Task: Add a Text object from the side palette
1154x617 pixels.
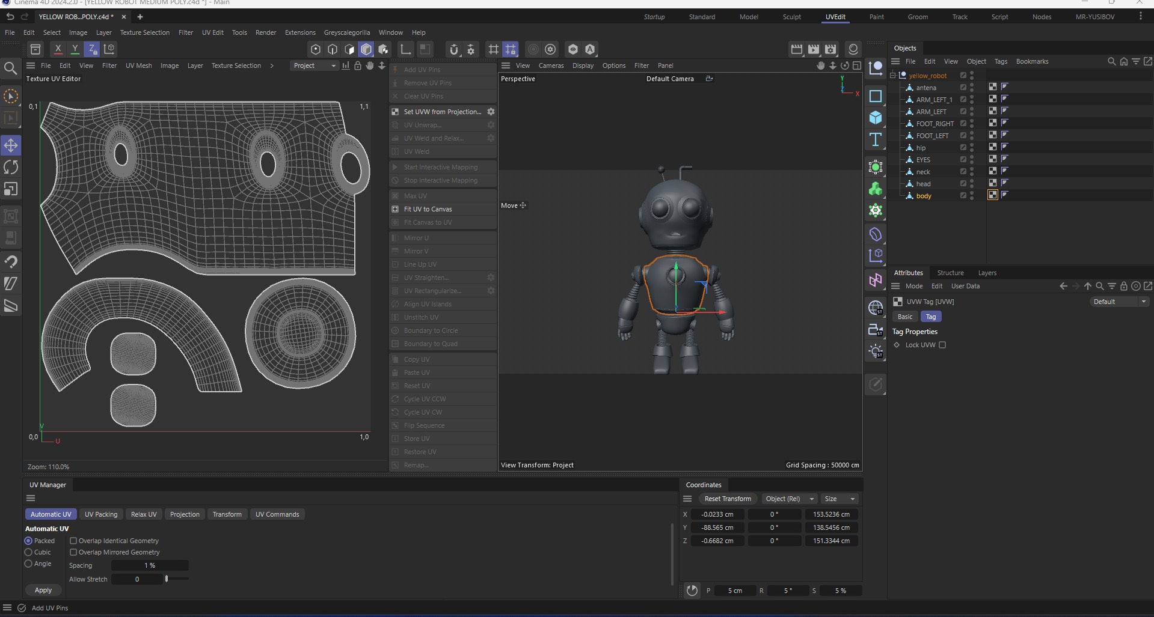Action: point(876,139)
